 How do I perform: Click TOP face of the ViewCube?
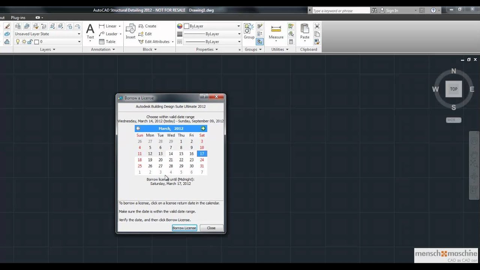[x=454, y=89]
